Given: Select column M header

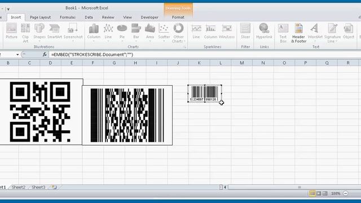Looking at the screenshot, I should tap(242, 63).
